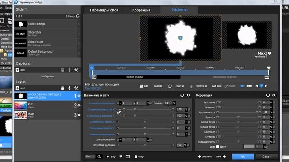This screenshot has width=289, height=162.
Task: Expand Slide Style arrow
Action: [79, 34]
